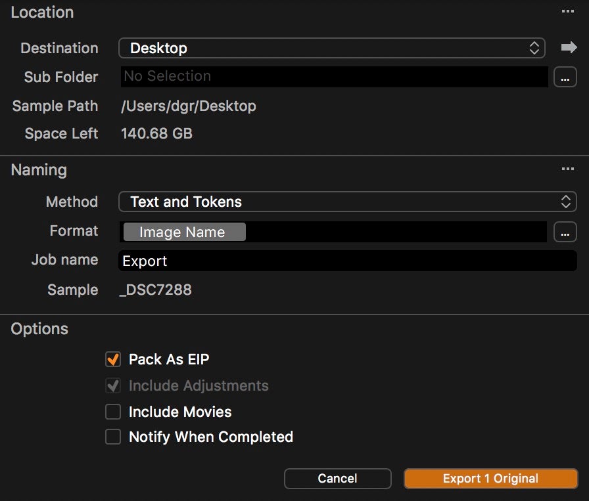Open the Text and Tokens method dropdown

pyautogui.click(x=348, y=202)
